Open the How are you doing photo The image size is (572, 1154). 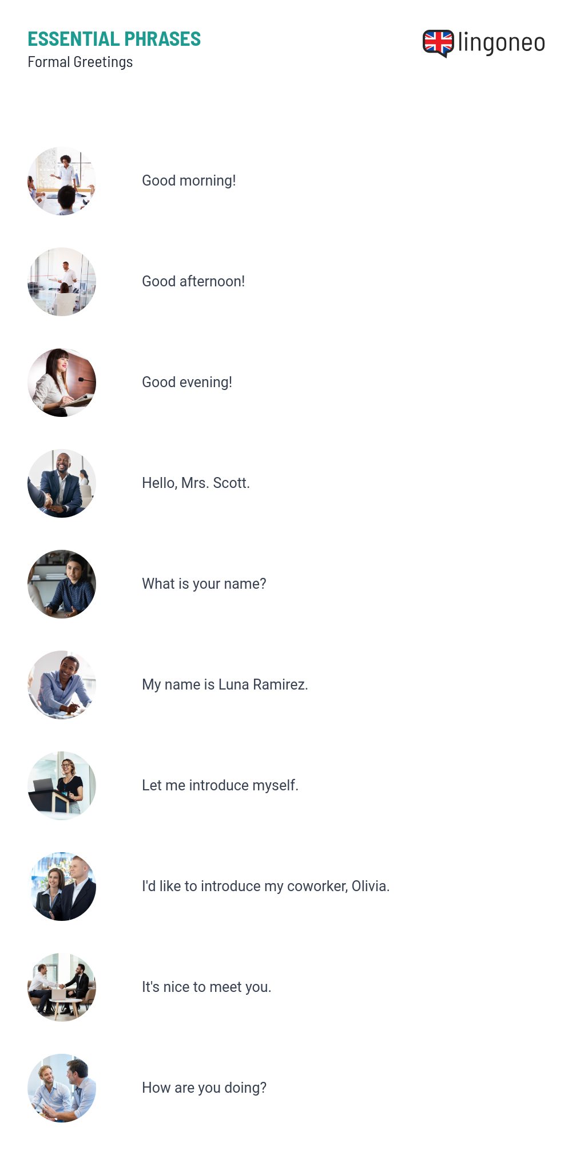click(62, 1088)
